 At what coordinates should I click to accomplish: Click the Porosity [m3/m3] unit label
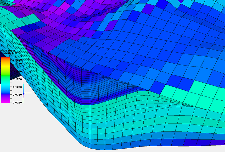point(11,54)
